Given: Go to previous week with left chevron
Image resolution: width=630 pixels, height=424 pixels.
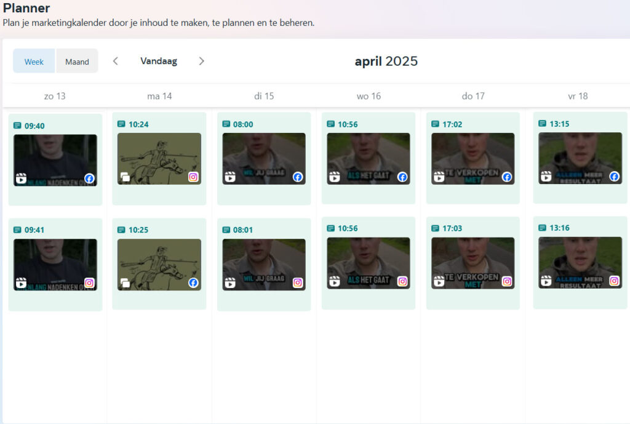Looking at the screenshot, I should [x=115, y=61].
